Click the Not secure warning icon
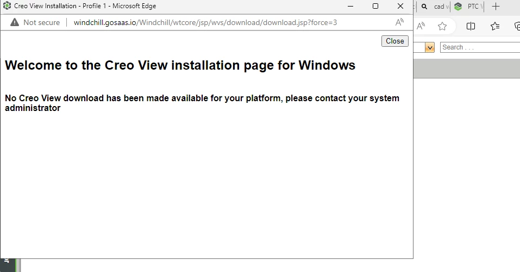 pos(15,22)
